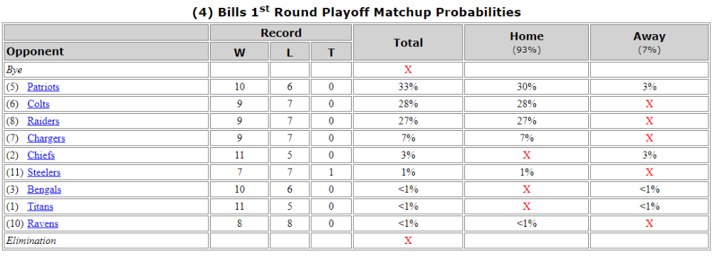Open the Raiders team link
Image resolution: width=712 pixels, height=261 pixels.
(x=43, y=121)
